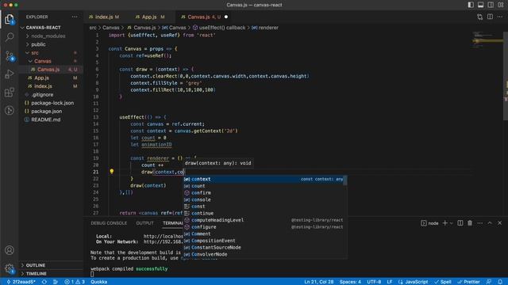This screenshot has width=508, height=285.
Task: Click the lightbulb code action icon
Action: pyautogui.click(x=111, y=172)
